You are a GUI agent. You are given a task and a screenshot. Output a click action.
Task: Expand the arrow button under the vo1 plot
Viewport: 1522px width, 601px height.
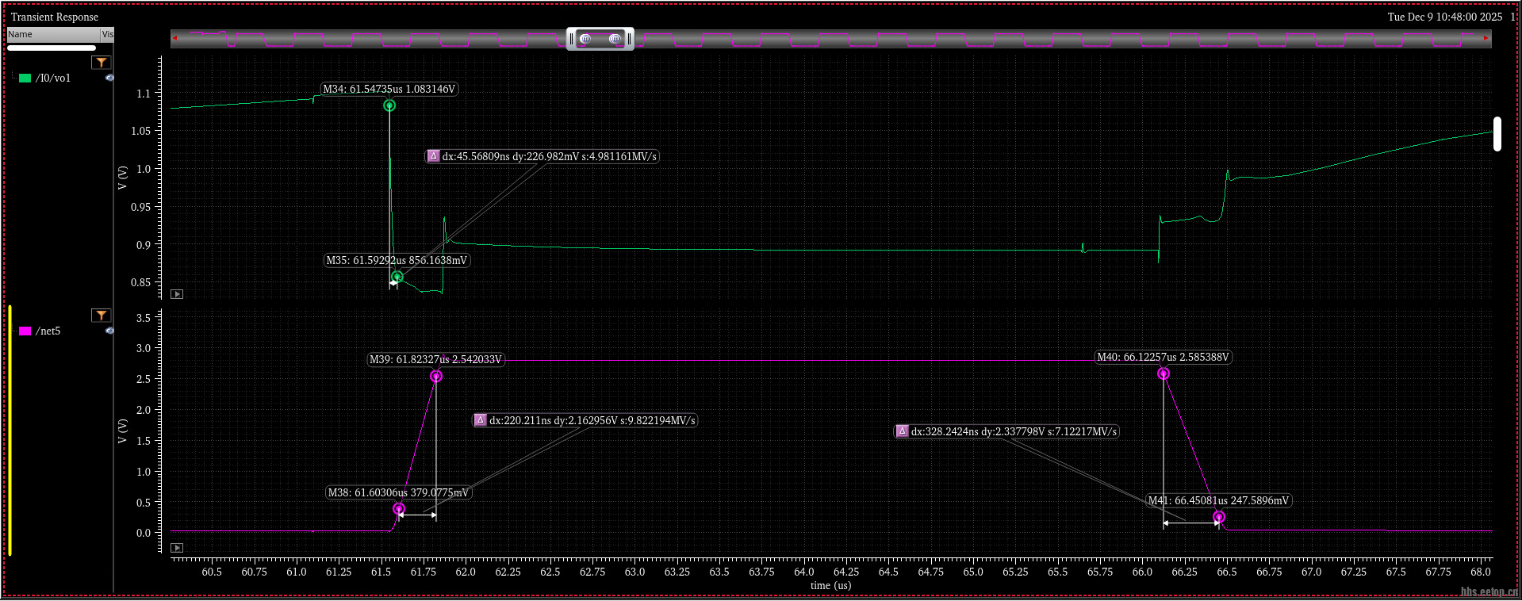(x=177, y=294)
